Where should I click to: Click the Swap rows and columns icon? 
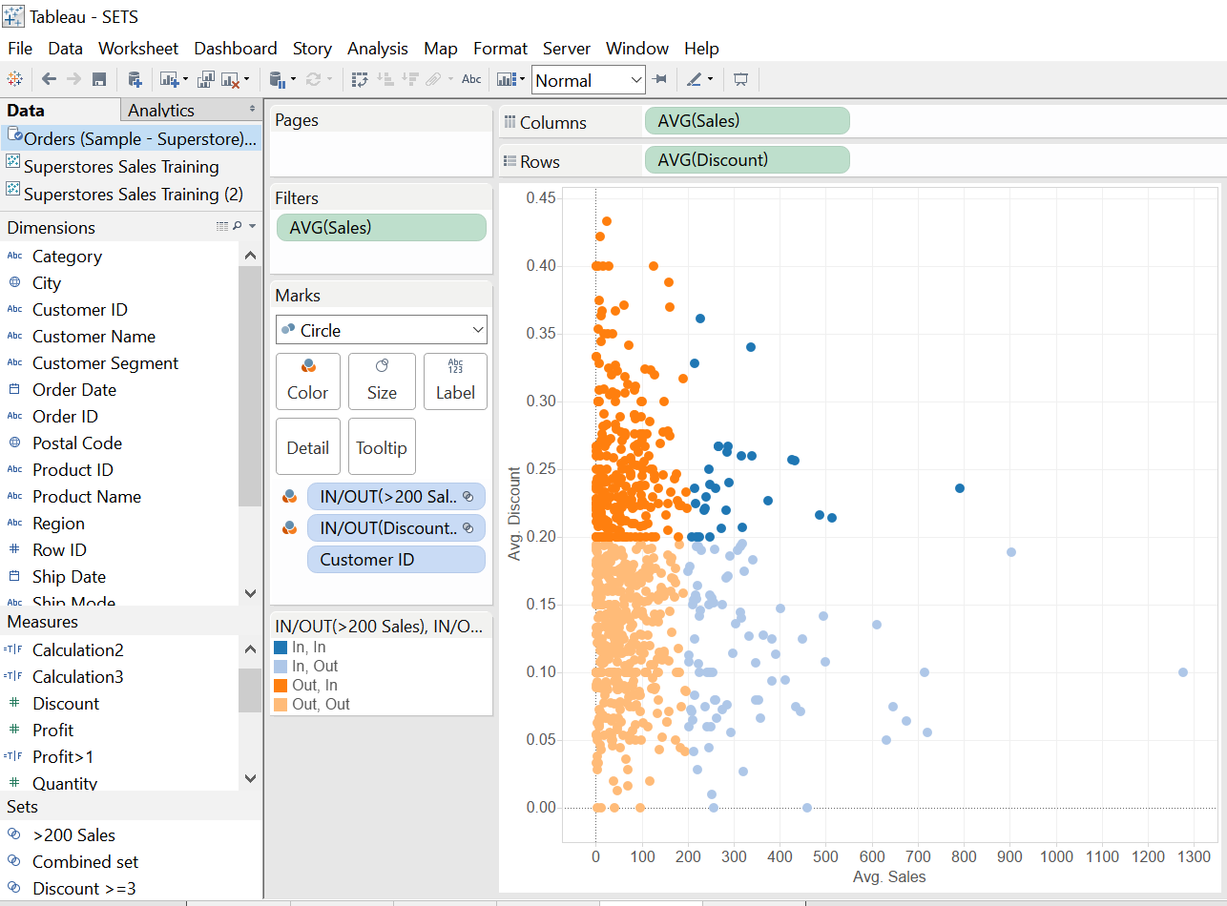tap(360, 80)
